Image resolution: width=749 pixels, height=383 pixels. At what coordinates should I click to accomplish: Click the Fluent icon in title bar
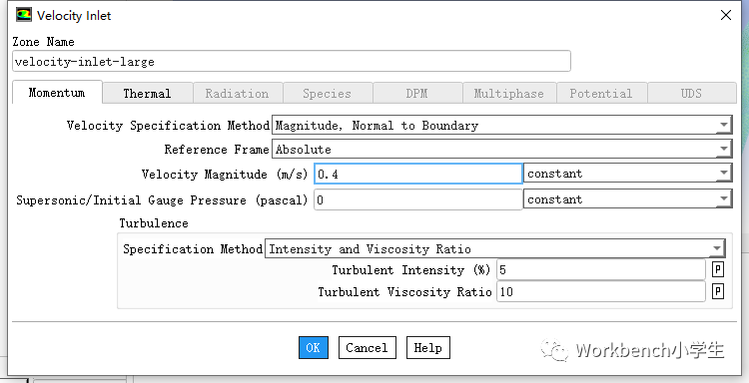(x=24, y=15)
